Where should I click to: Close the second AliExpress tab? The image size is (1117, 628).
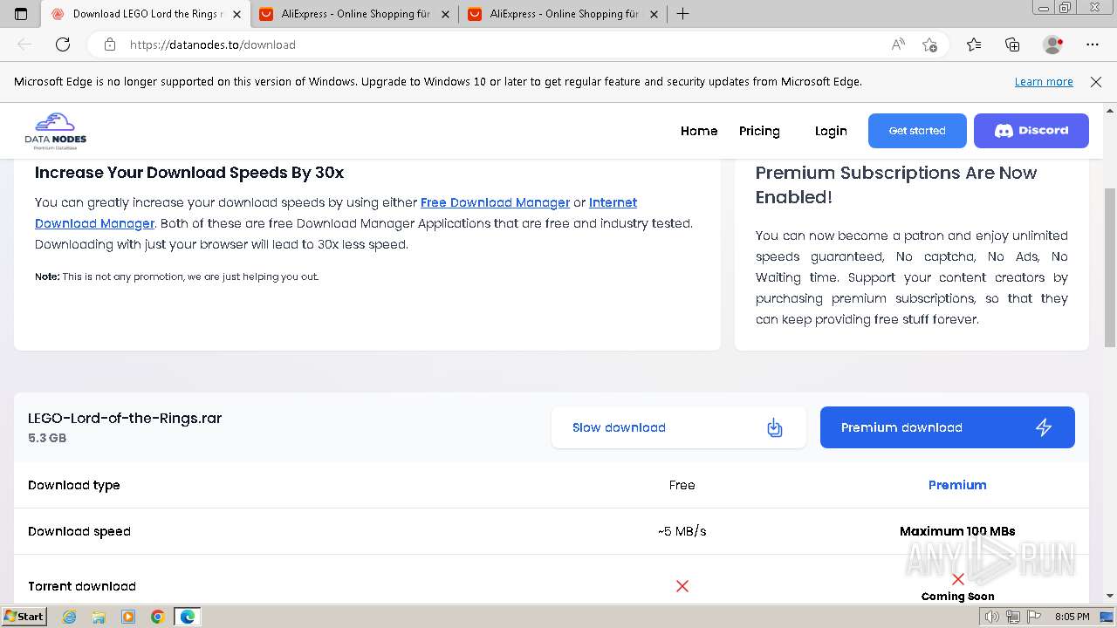point(654,14)
